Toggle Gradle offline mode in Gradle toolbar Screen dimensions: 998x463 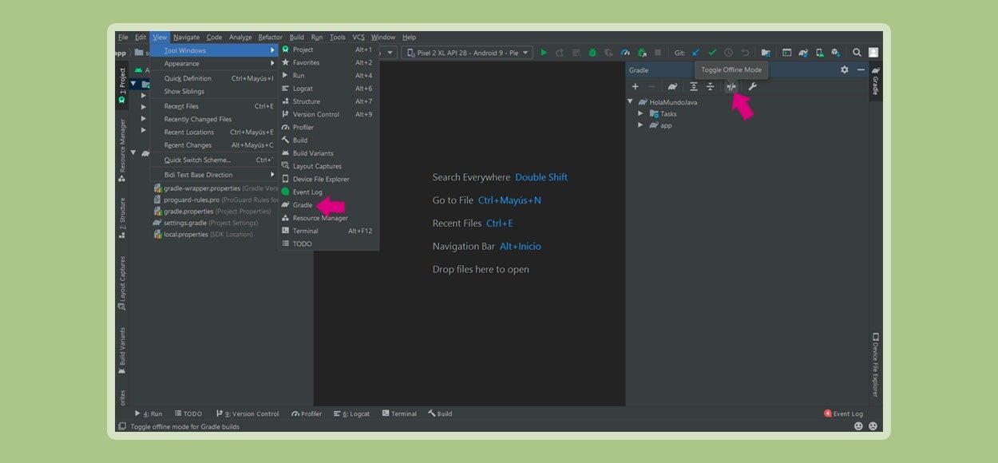tap(731, 86)
